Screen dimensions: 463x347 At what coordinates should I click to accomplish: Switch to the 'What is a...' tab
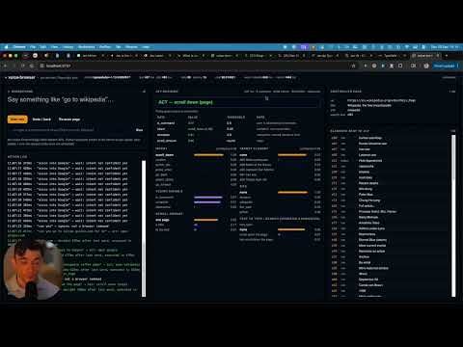click(x=190, y=56)
